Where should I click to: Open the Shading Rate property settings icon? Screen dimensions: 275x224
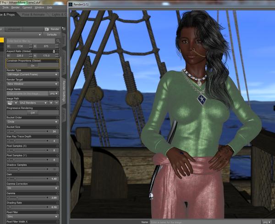[57, 203]
